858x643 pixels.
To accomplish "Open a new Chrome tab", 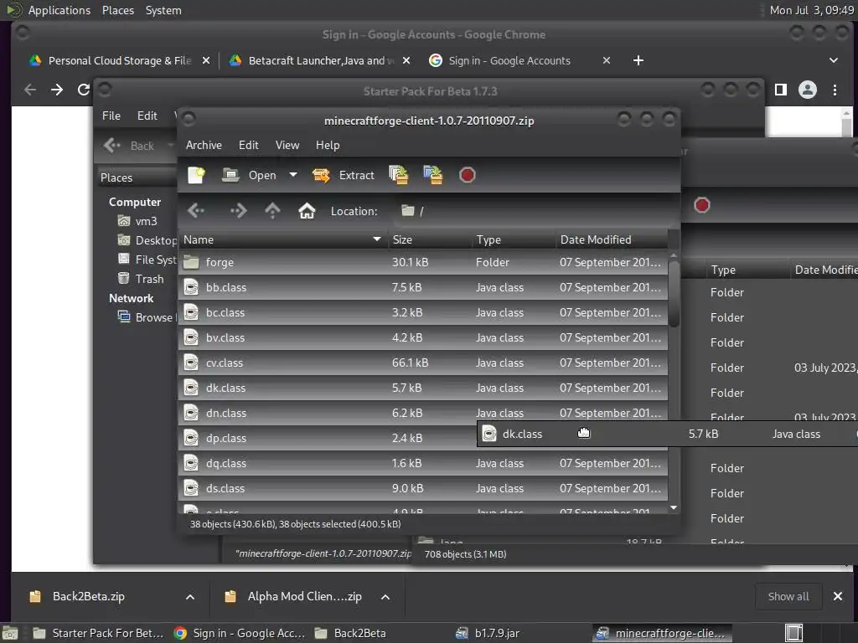I will tap(638, 60).
